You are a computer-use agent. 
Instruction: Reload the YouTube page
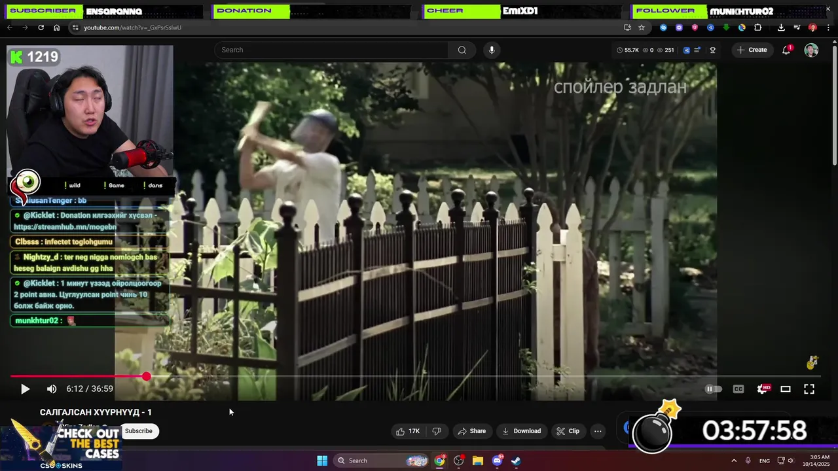tap(41, 27)
